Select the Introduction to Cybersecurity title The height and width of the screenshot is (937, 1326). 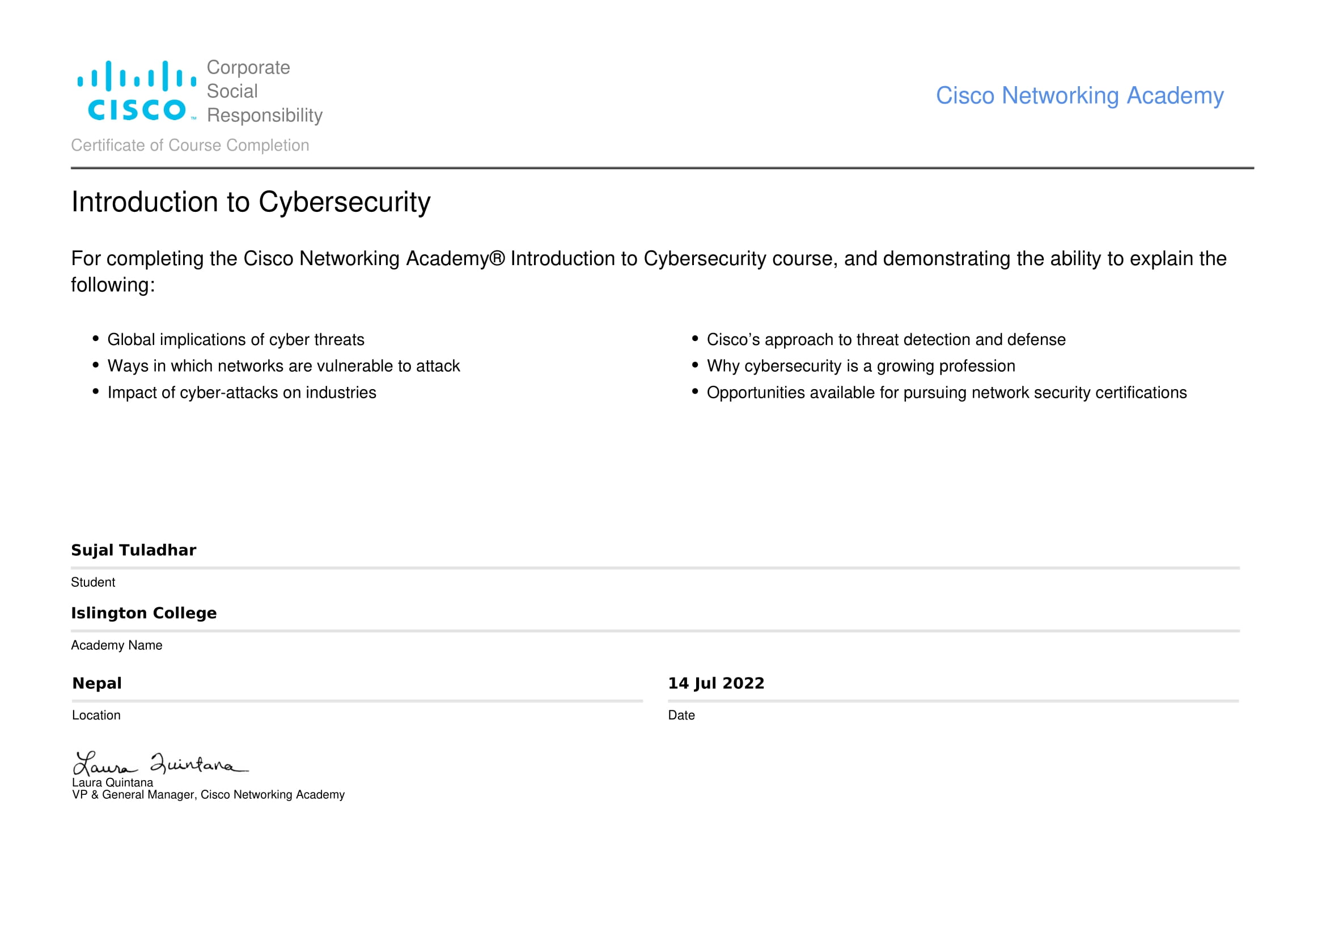tap(251, 202)
